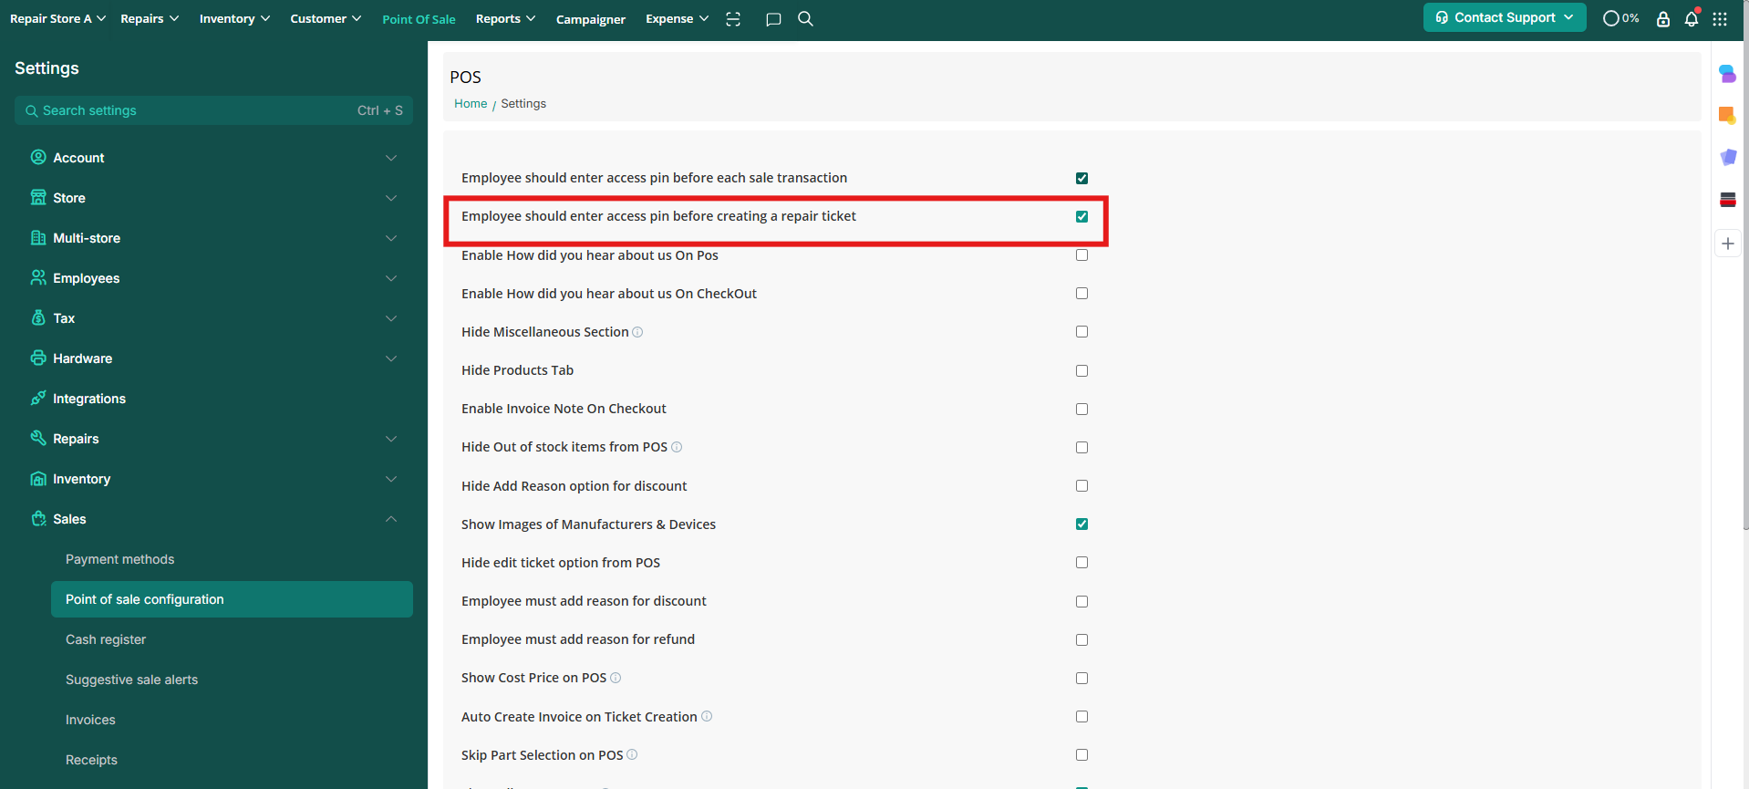
Task: Click info icon next to Hide Miscellaneous Section
Action: [x=637, y=332]
